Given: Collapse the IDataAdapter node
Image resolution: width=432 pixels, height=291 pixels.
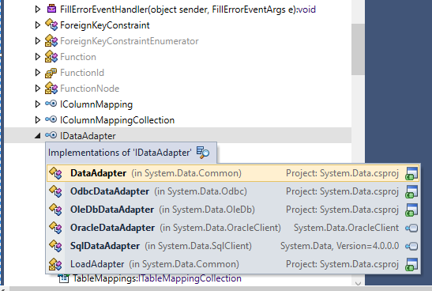Looking at the screenshot, I should point(38,136).
